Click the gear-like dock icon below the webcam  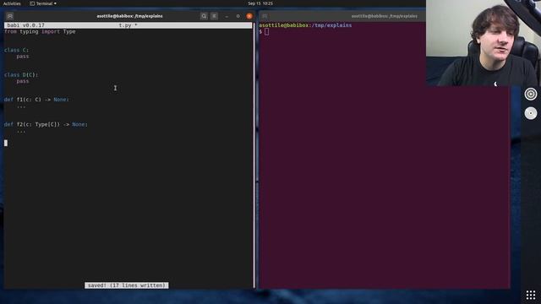[x=531, y=94]
